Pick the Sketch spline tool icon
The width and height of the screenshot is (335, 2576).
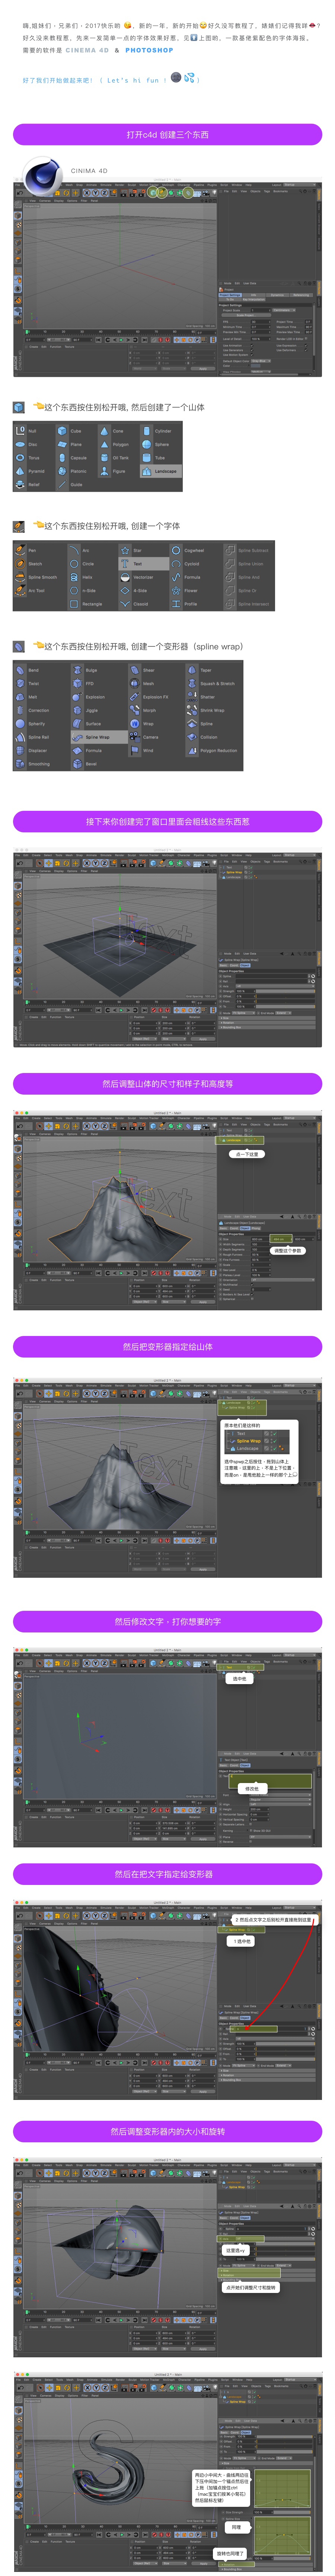click(20, 564)
